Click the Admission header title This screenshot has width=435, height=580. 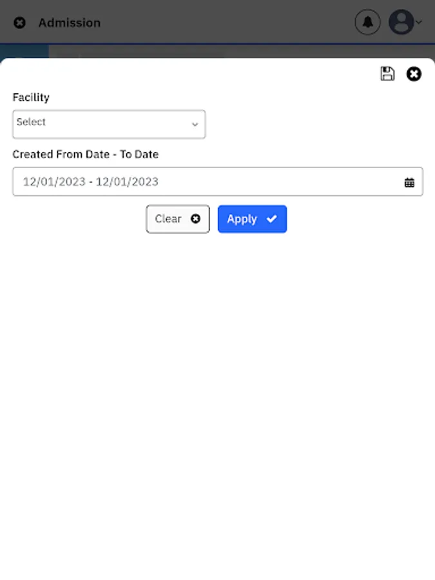[x=69, y=23]
